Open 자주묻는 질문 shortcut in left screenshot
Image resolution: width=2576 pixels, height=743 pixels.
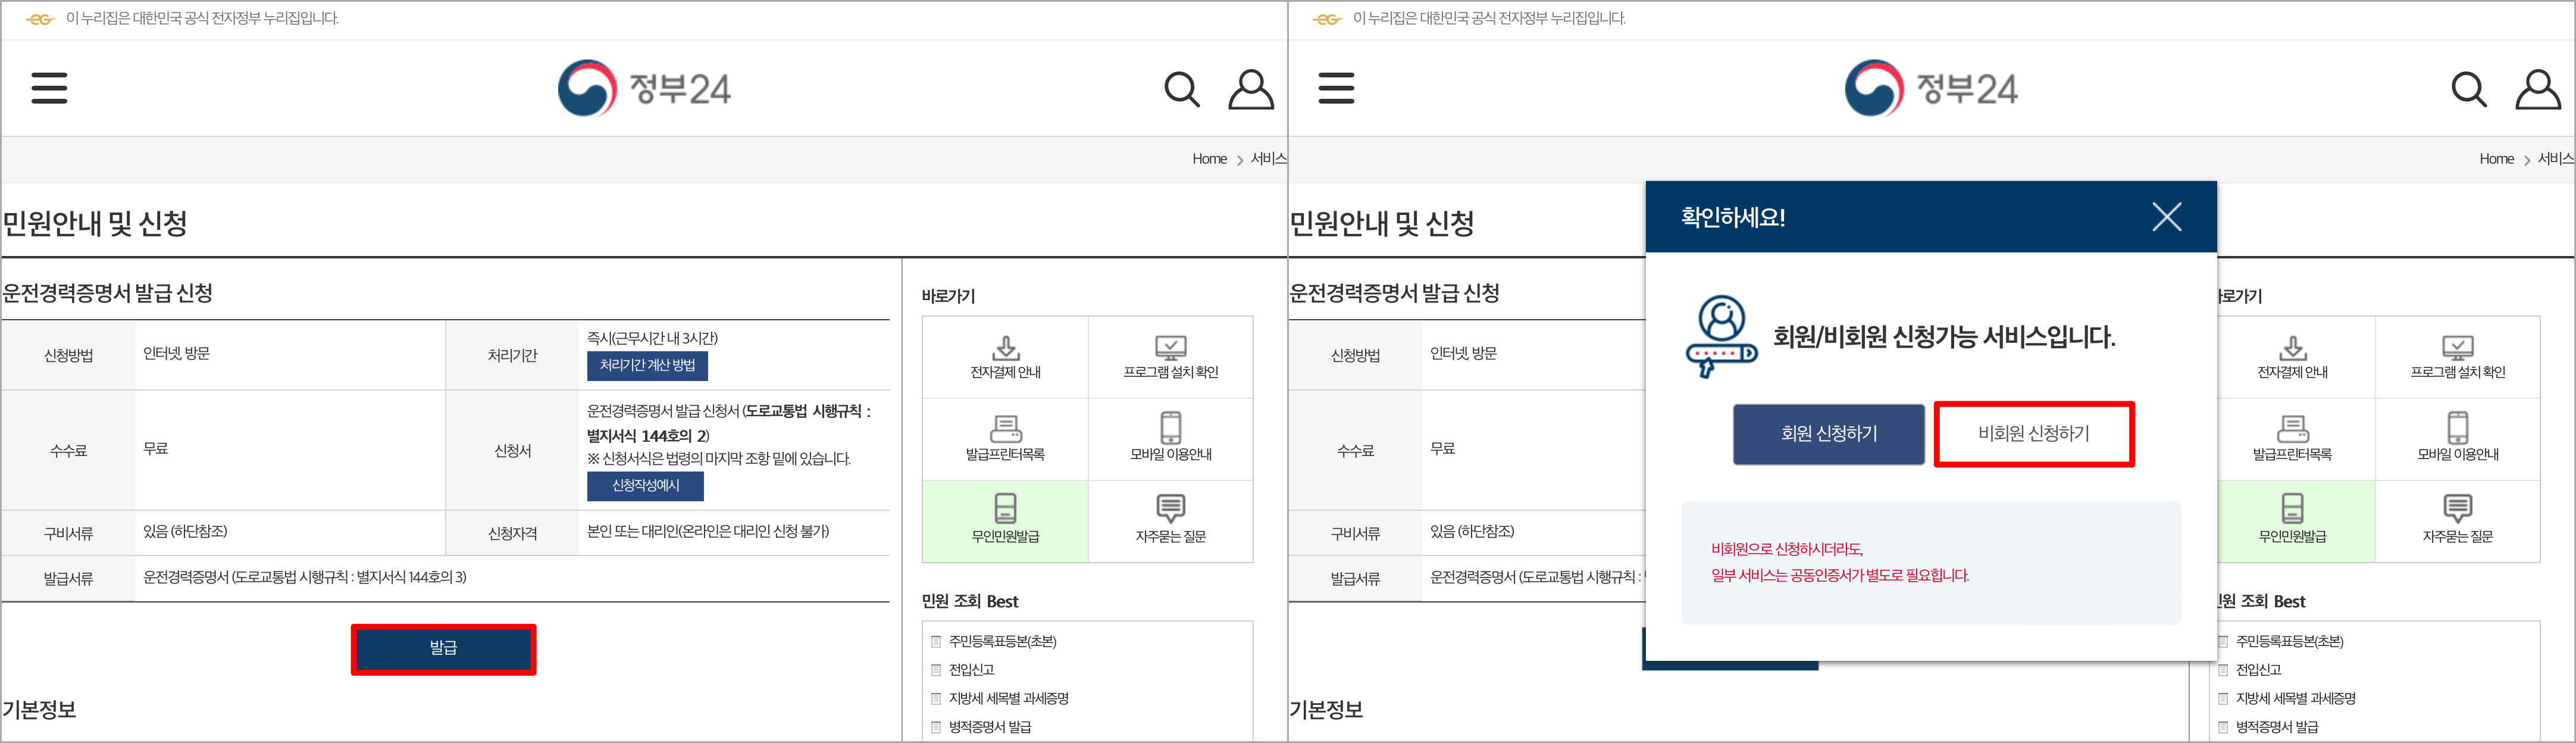[1170, 521]
